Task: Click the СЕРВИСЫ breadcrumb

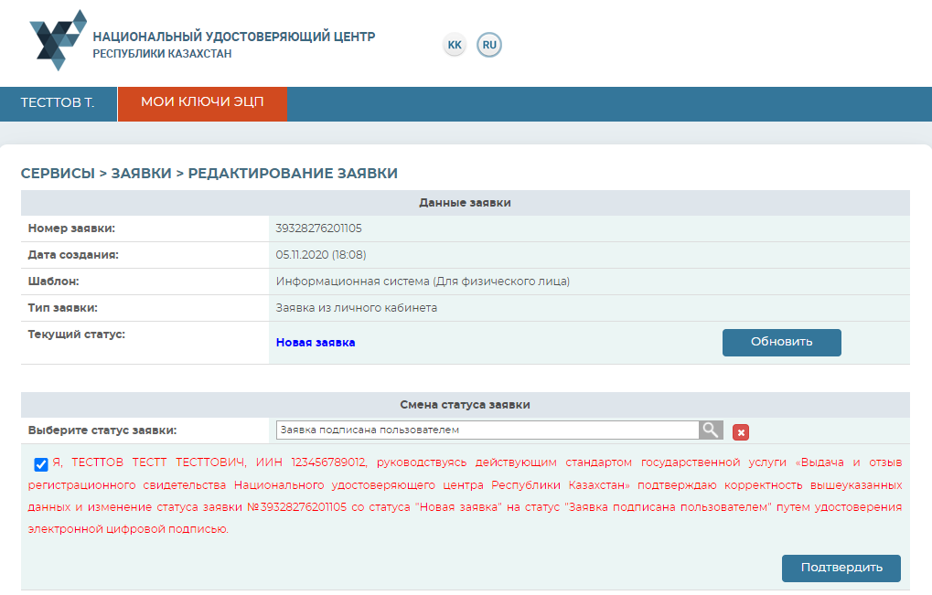Action: tap(58, 174)
